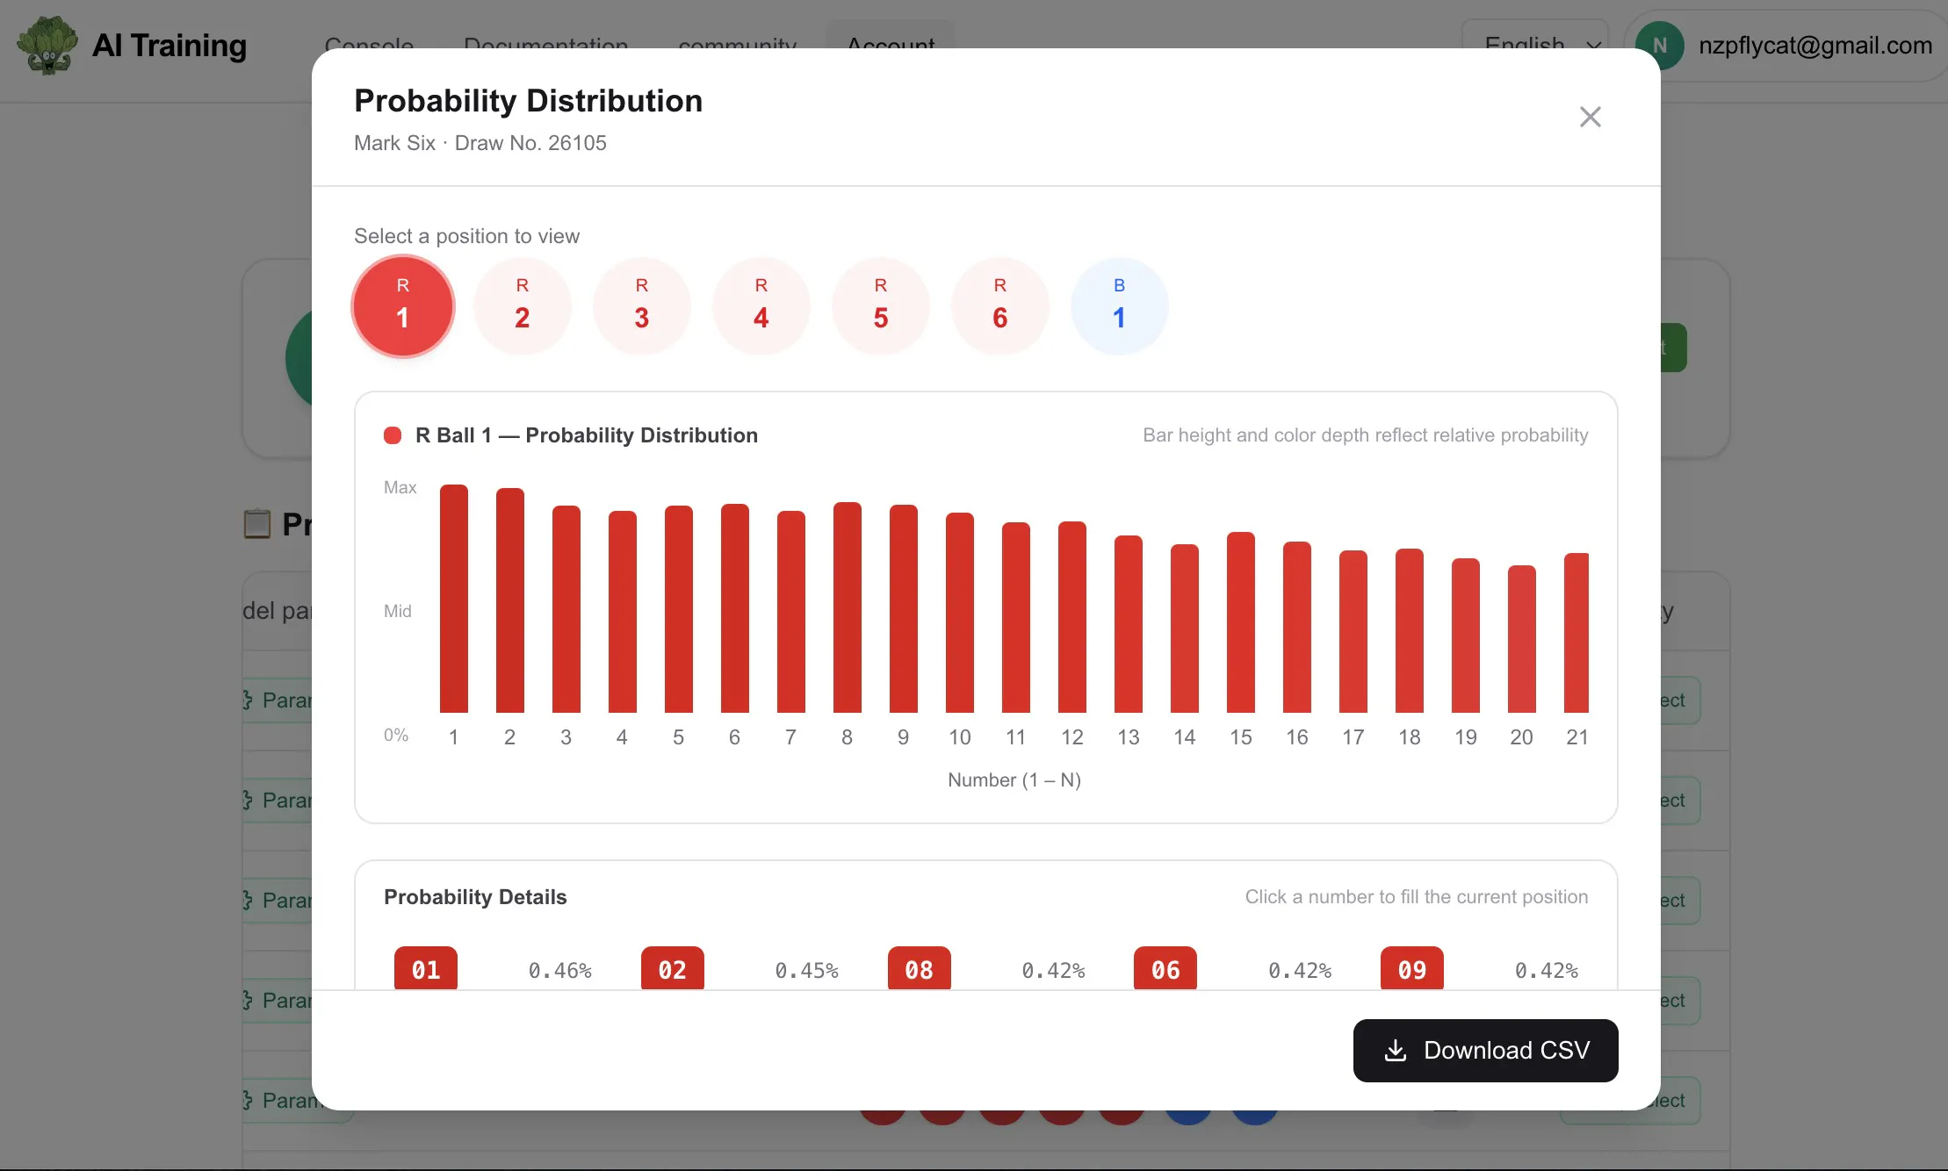
Task: Click the chart bar for number 15
Action: [x=1241, y=622]
